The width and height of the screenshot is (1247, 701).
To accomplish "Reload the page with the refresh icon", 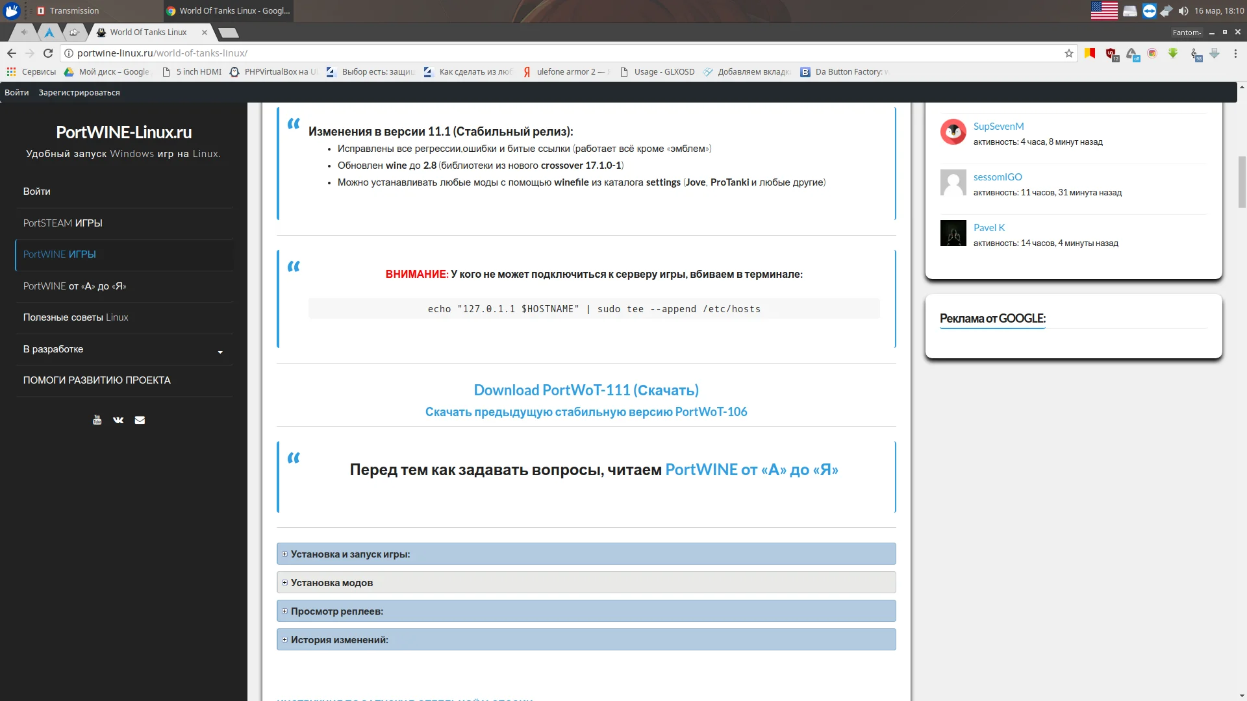I will tap(48, 53).
